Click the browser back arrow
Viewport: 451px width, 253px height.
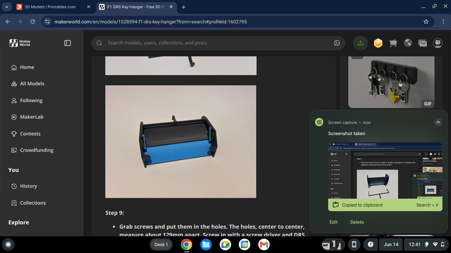[8, 22]
